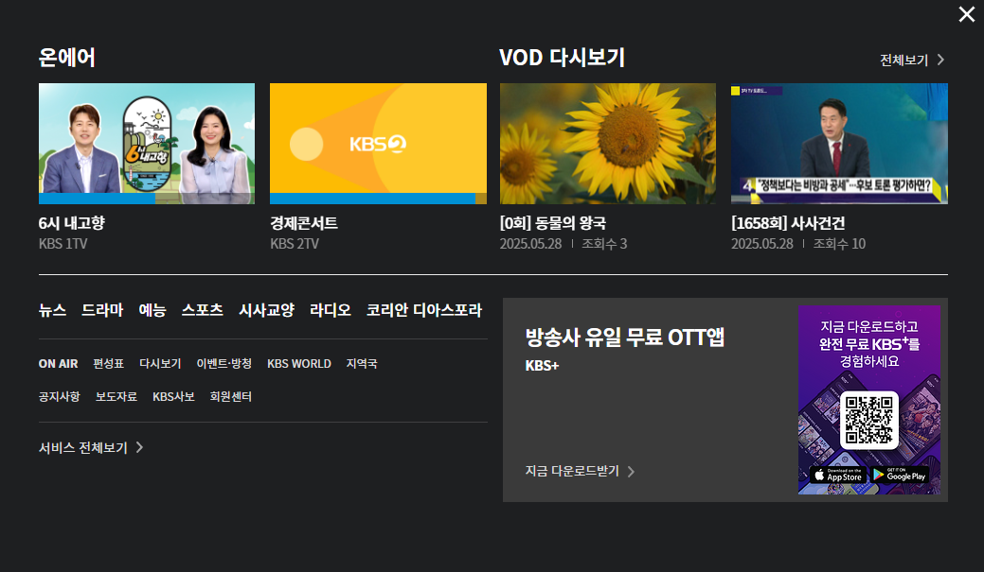The image size is (984, 572).
Task: Open the 다시보기 link in the submenu
Action: (160, 364)
